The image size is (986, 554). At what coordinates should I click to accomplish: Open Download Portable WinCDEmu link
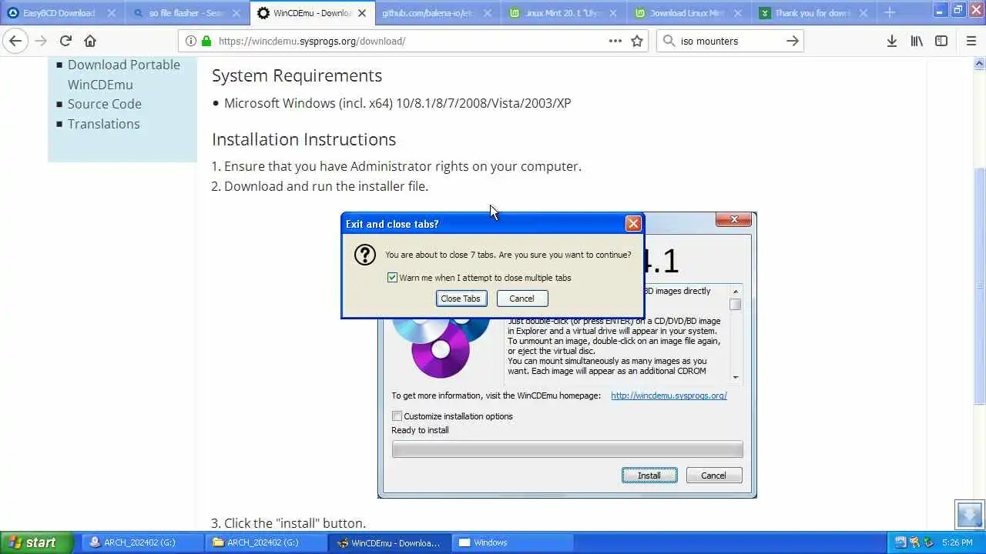(123, 75)
